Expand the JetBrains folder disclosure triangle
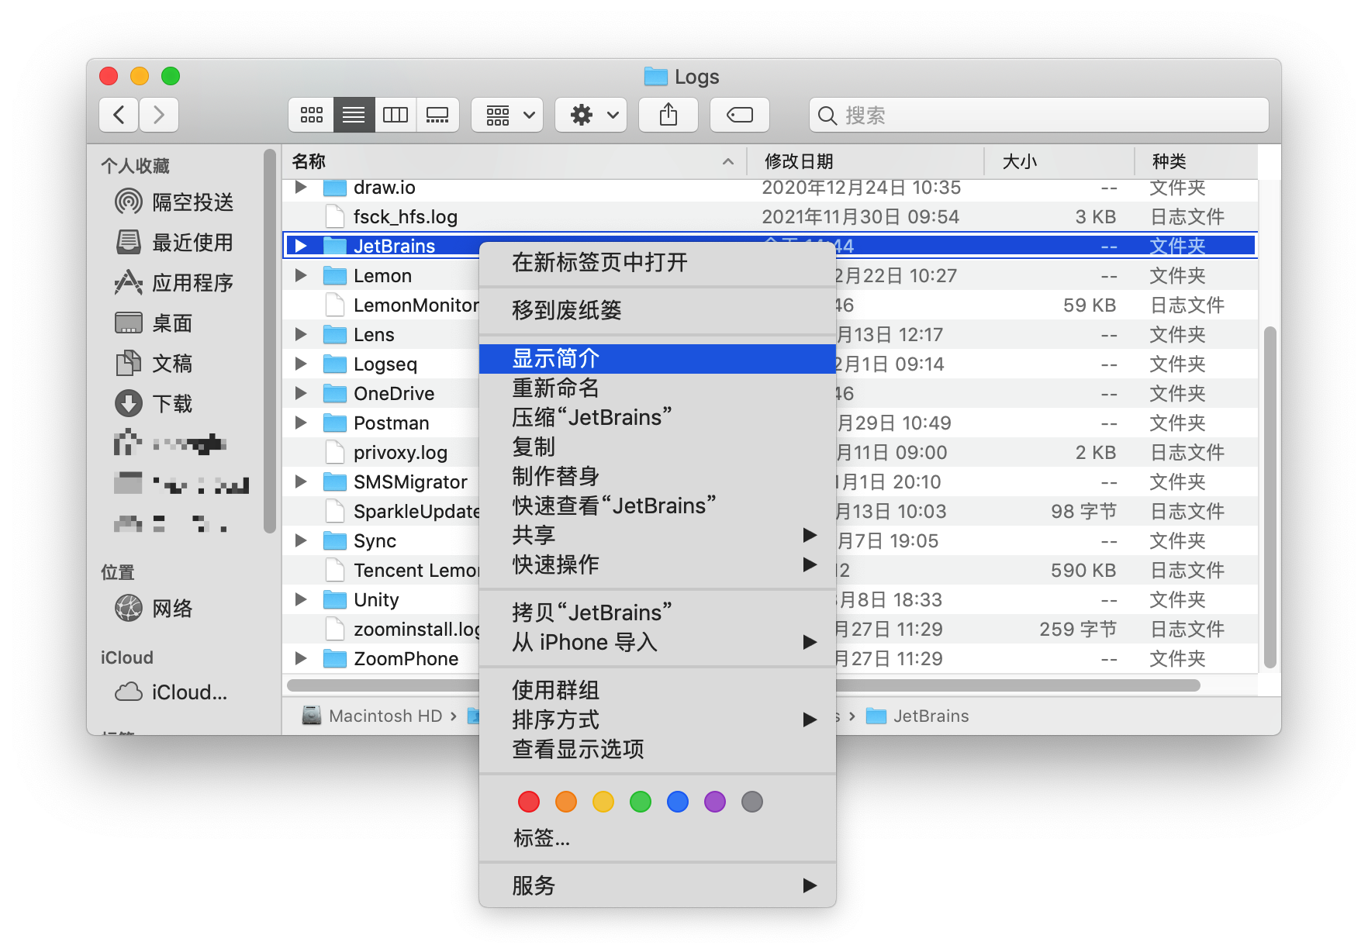The width and height of the screenshot is (1368, 949). point(301,246)
